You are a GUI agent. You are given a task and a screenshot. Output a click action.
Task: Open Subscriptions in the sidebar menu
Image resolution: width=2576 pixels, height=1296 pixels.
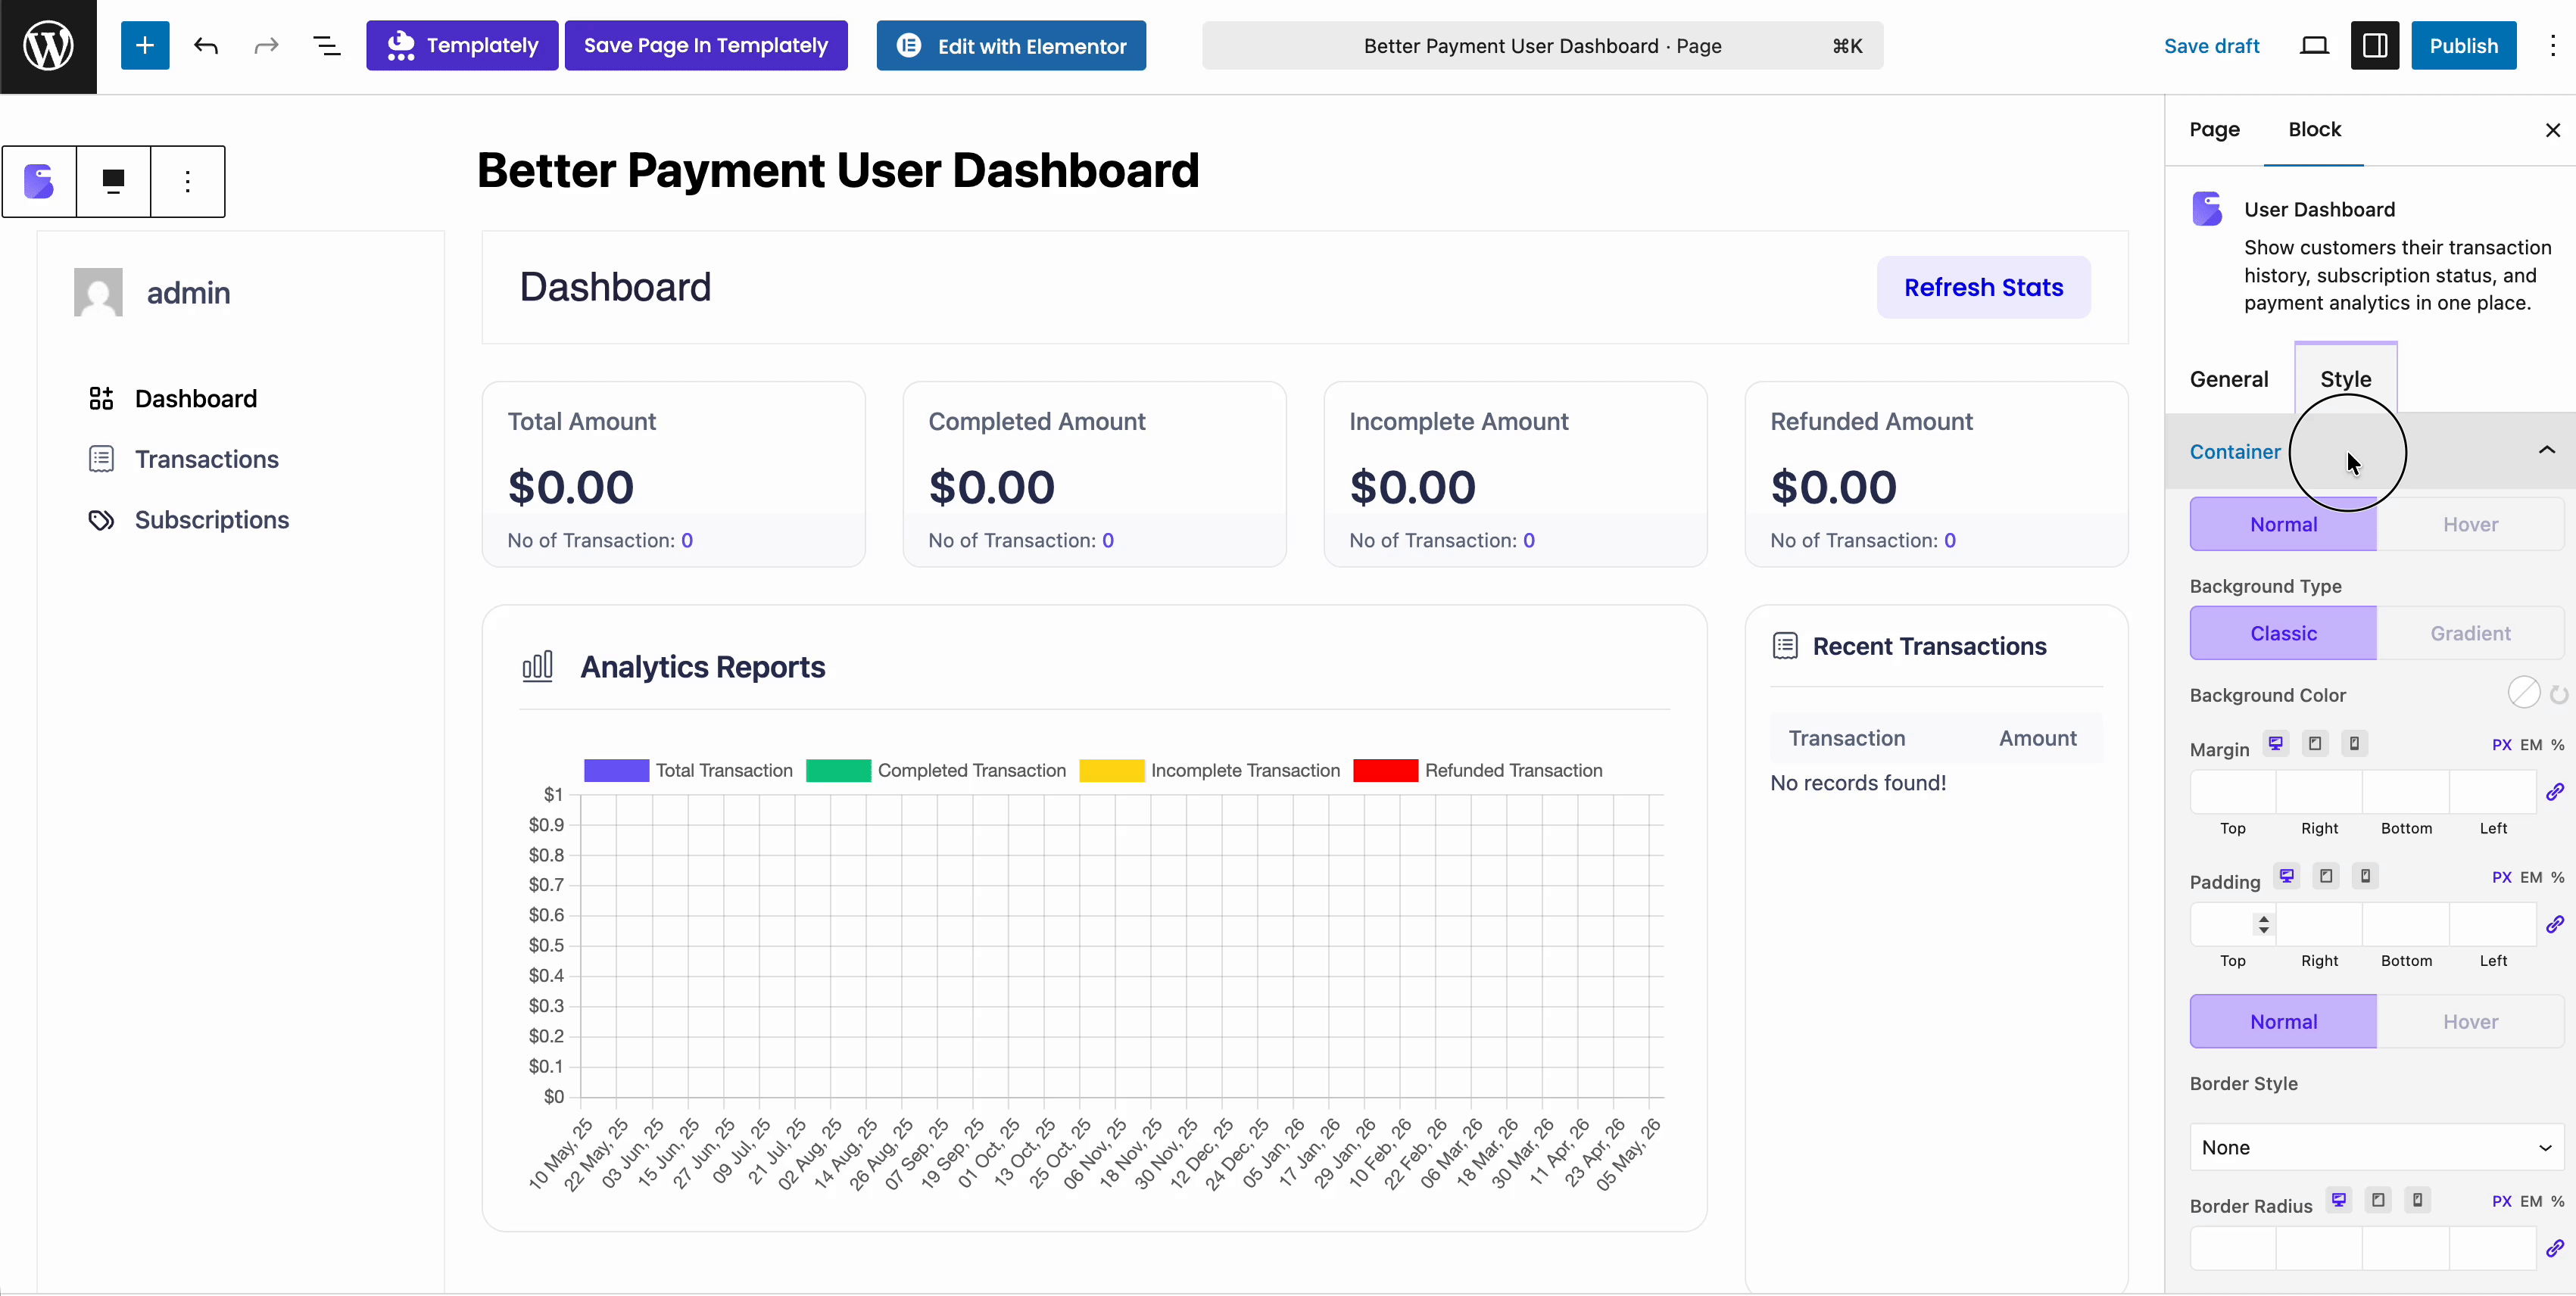coord(188,520)
